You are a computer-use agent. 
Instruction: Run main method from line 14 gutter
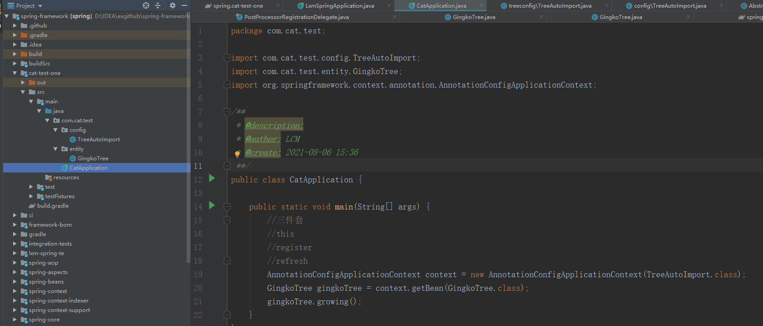(x=212, y=205)
